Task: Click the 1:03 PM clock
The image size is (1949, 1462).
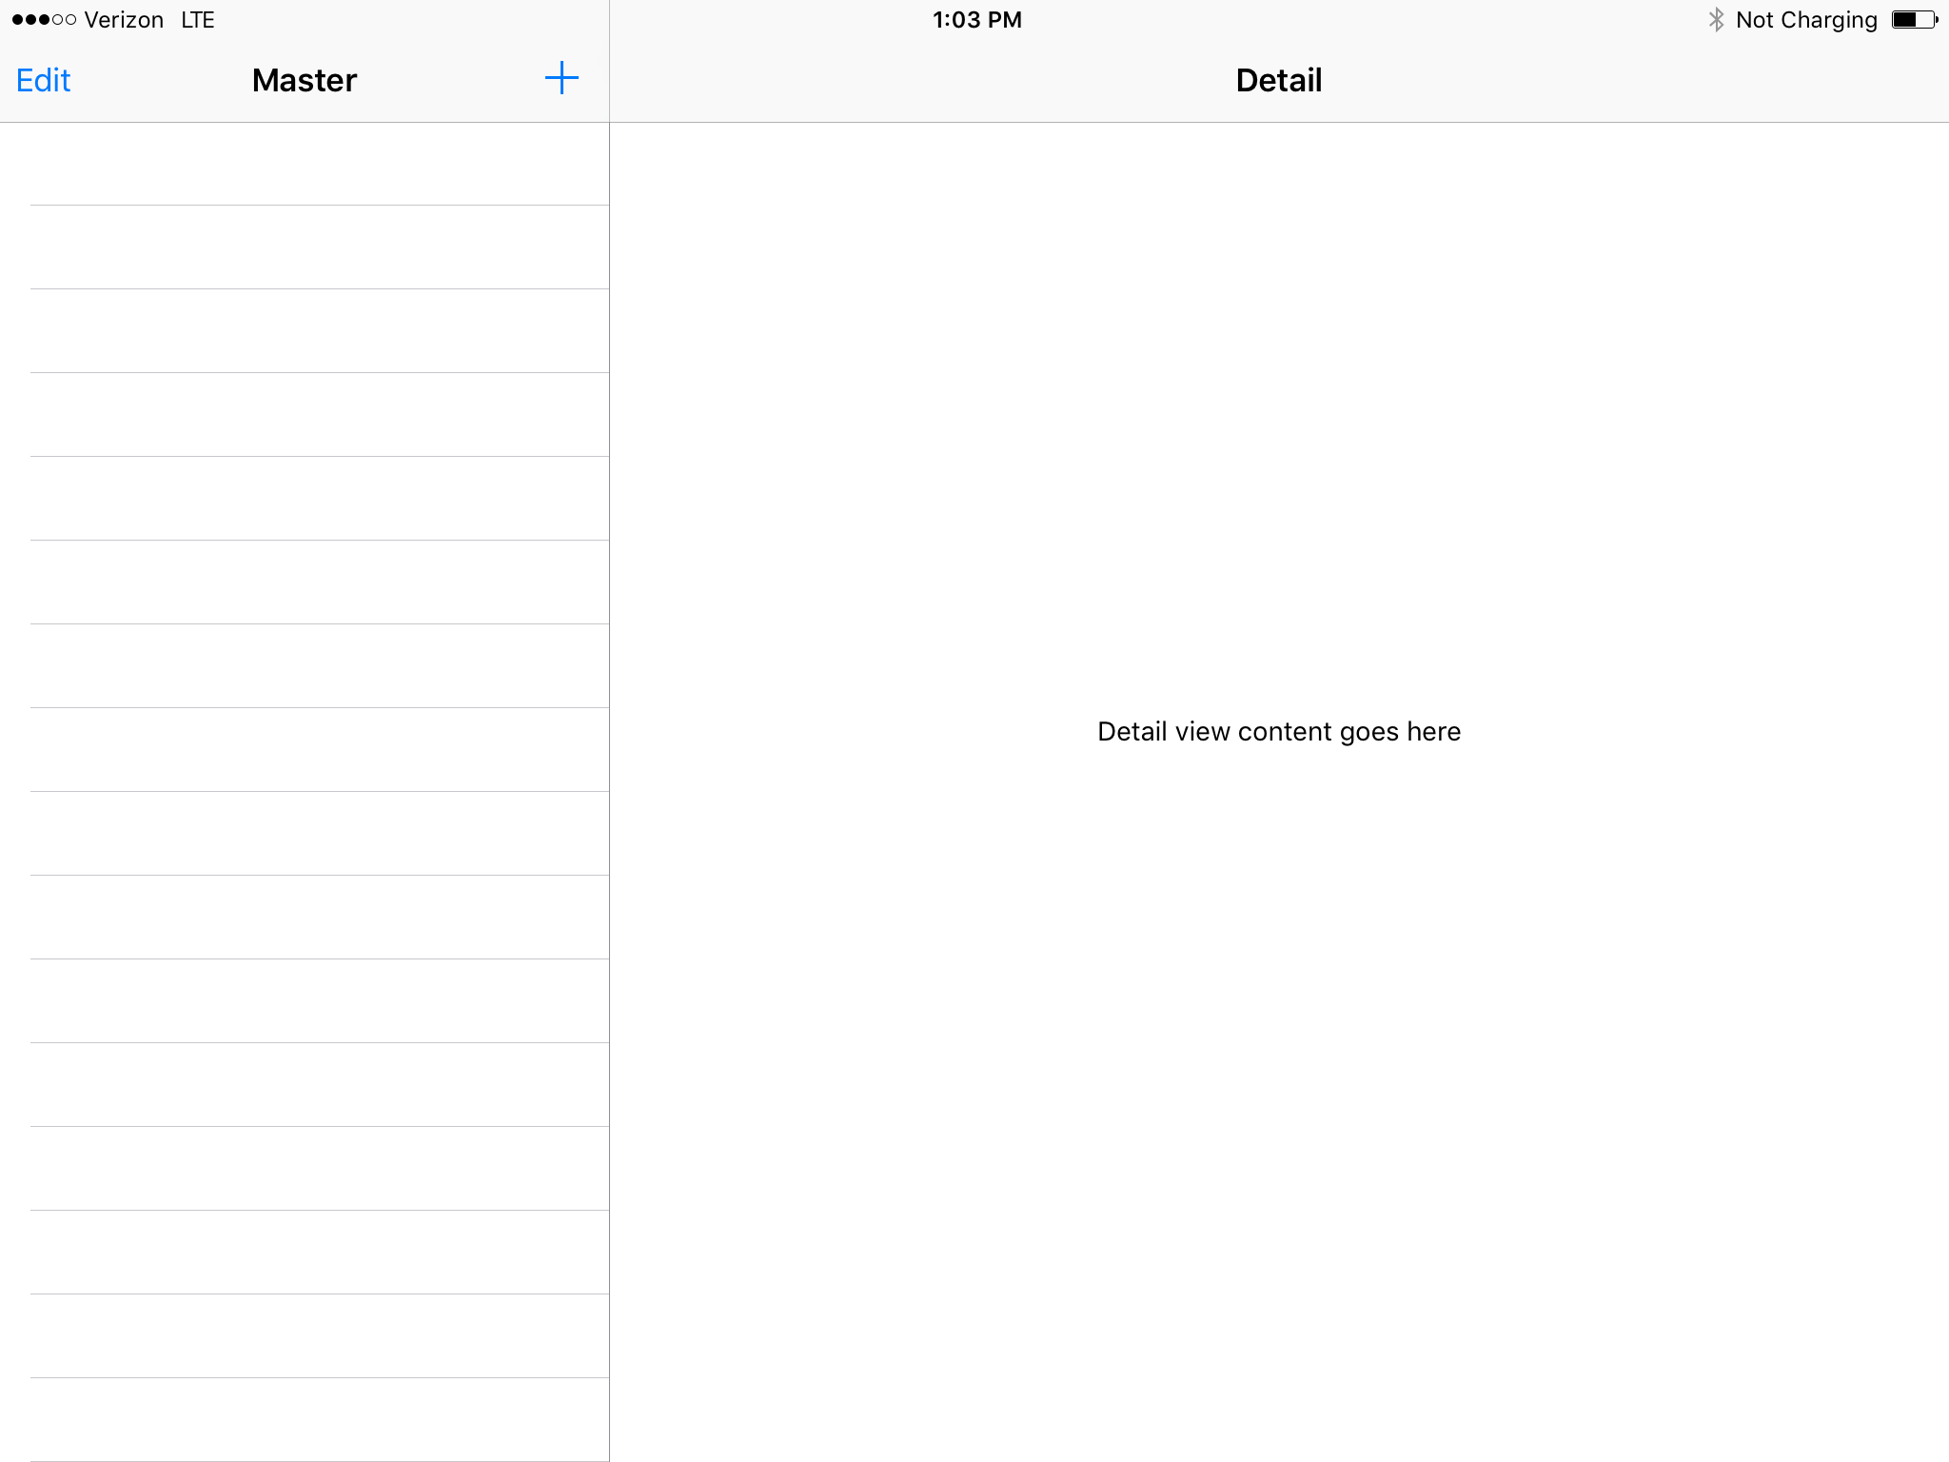Action: (976, 20)
